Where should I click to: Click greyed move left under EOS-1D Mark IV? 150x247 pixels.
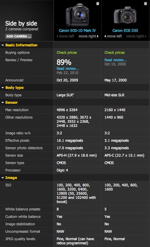[65, 36]
